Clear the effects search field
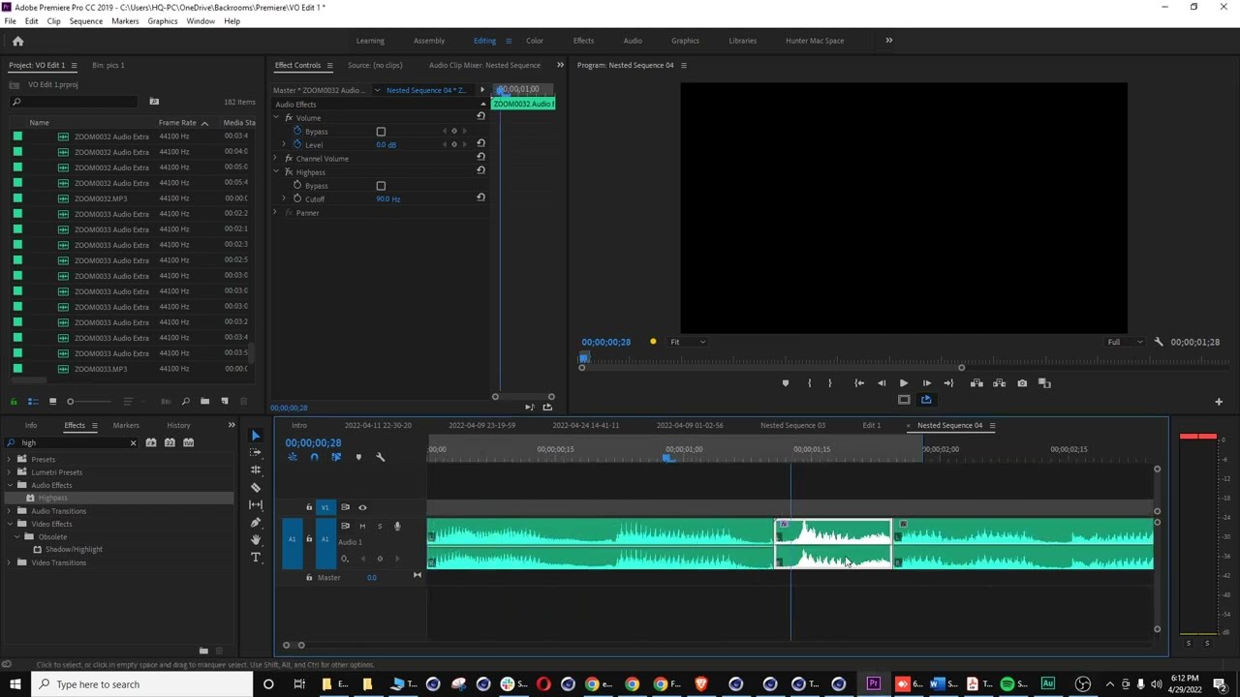Viewport: 1240px width, 697px height. pyautogui.click(x=133, y=443)
